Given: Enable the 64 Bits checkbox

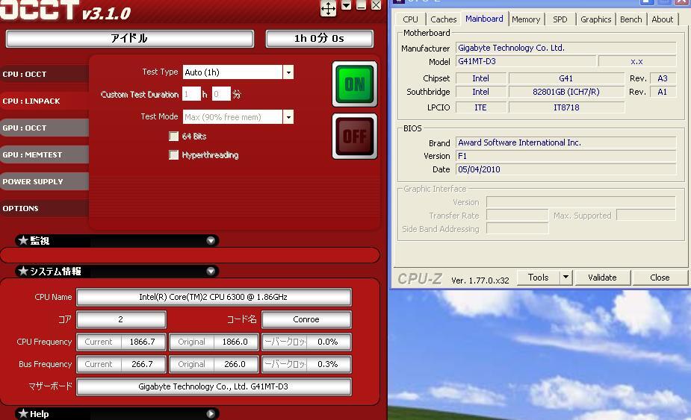Looking at the screenshot, I should pyautogui.click(x=174, y=137).
